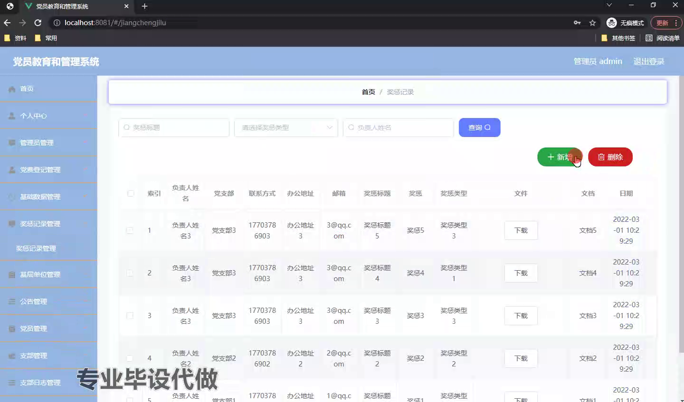This screenshot has width=684, height=402.
Task: Download the file for 奖惩标题2 row
Action: point(521,358)
